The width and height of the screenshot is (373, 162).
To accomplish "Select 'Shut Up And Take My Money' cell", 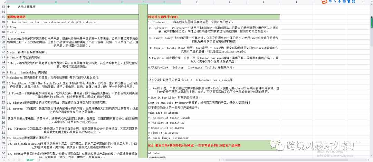I will tap(214, 102).
